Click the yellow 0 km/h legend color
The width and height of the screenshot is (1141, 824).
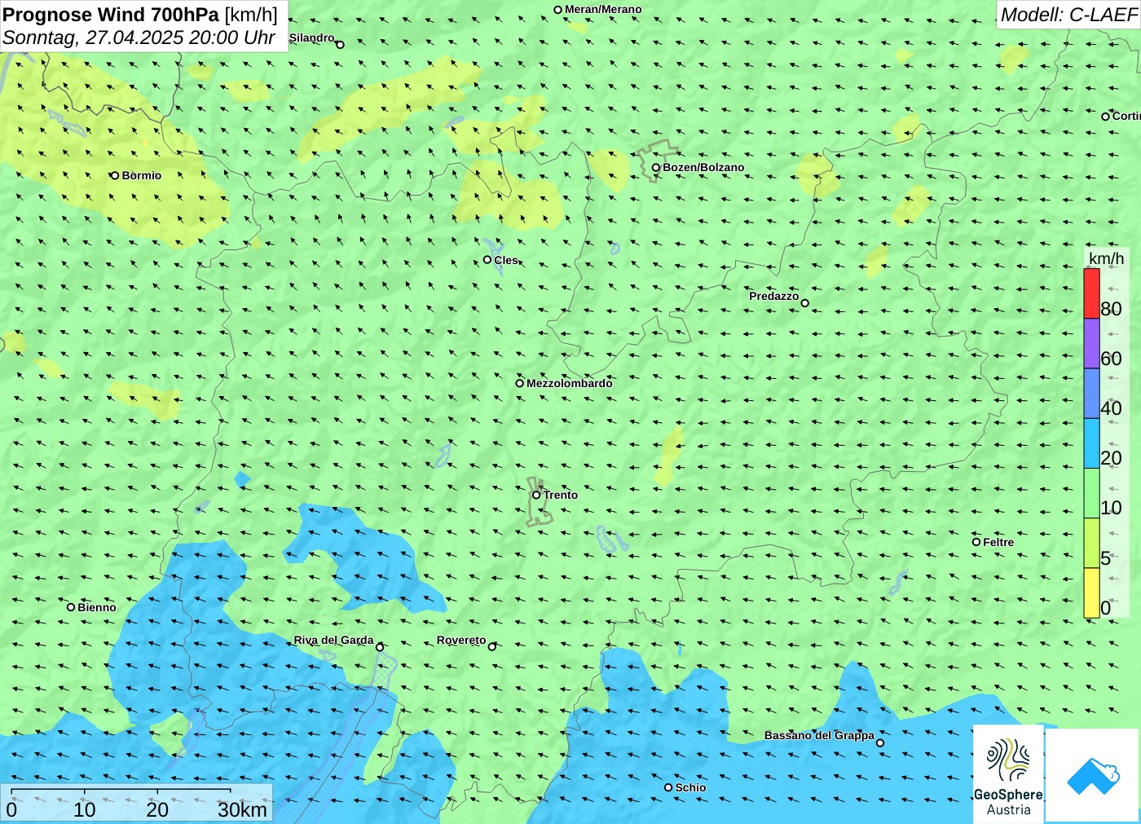click(1091, 593)
